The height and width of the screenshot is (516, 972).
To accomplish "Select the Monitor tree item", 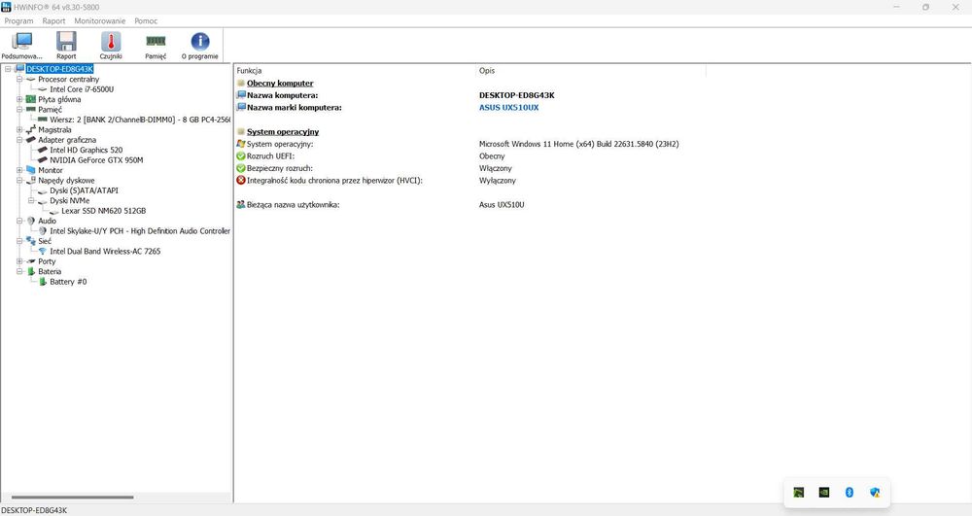I will tap(51, 170).
